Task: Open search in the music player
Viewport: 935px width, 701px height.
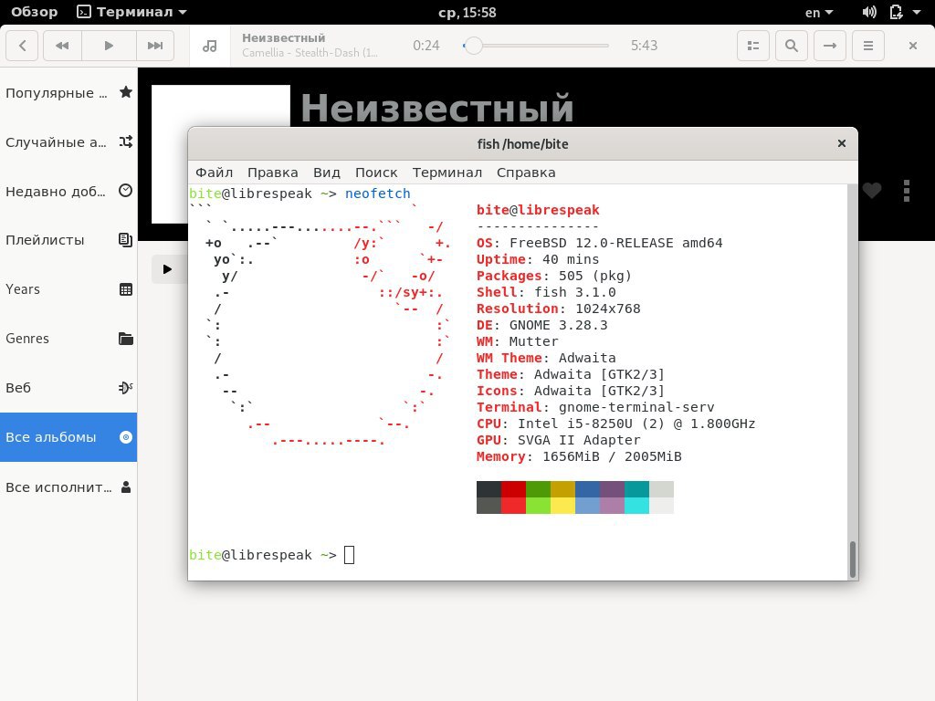Action: [x=792, y=46]
